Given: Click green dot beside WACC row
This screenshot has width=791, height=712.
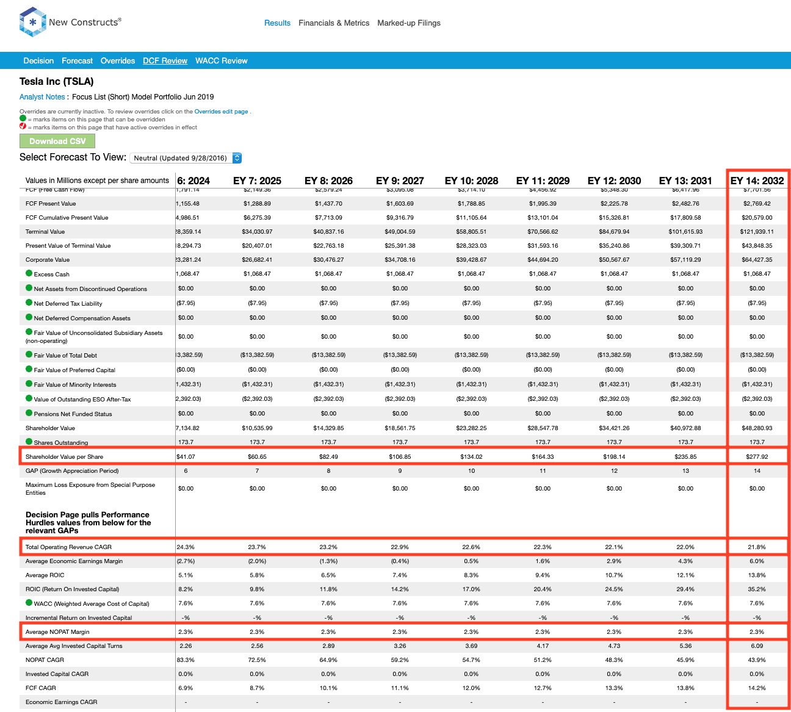Looking at the screenshot, I should (29, 603).
